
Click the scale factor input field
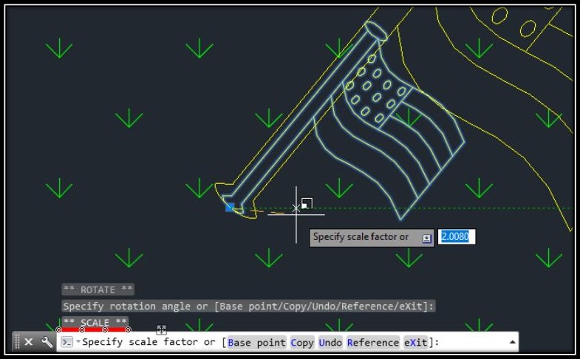click(x=457, y=236)
